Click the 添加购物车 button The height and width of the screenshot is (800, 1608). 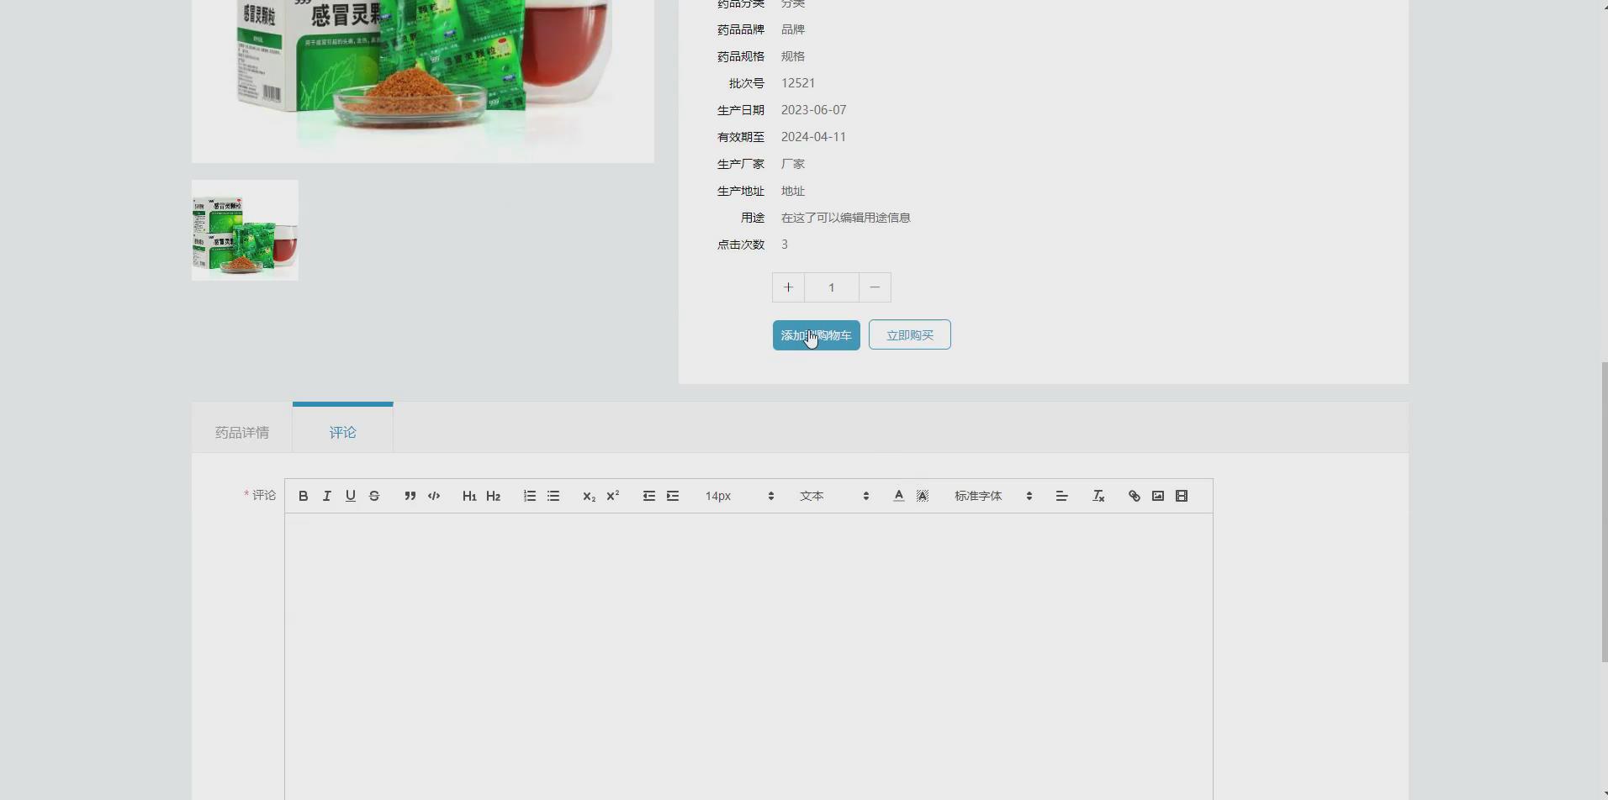coord(816,334)
